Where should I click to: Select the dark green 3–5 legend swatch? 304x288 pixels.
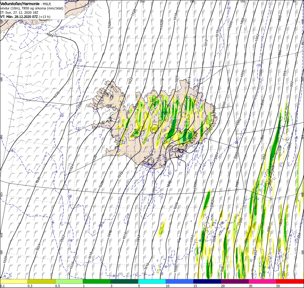coord(124,281)
